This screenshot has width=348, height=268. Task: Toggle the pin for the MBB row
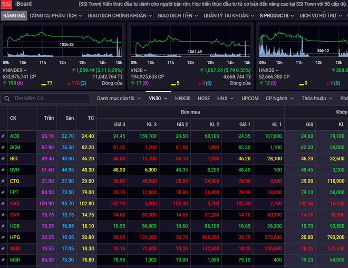pos(3,248)
